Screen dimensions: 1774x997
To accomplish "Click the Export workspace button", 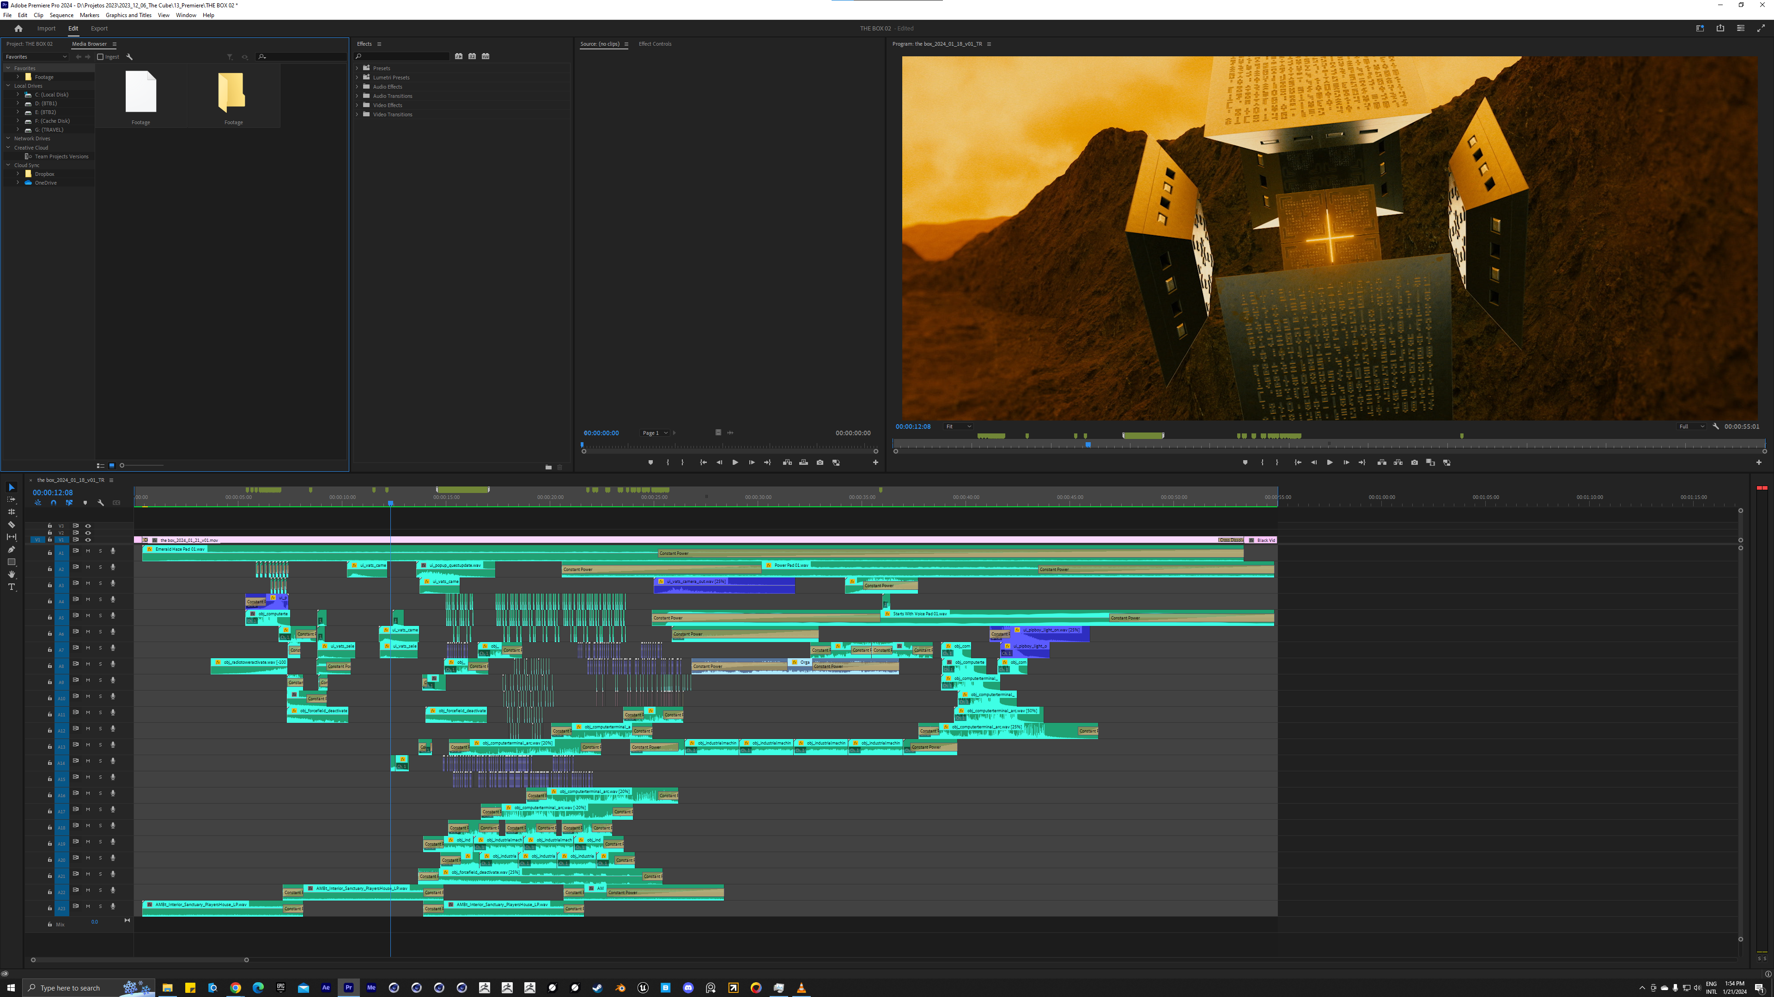I will coord(99,28).
